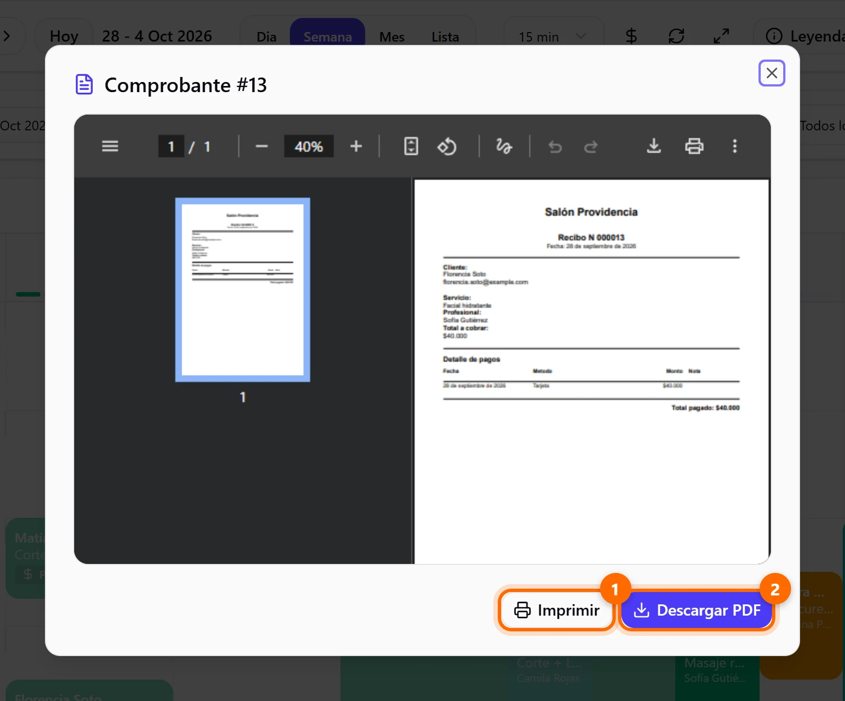
Task: Switch calendar to Lista view
Action: pyautogui.click(x=445, y=37)
